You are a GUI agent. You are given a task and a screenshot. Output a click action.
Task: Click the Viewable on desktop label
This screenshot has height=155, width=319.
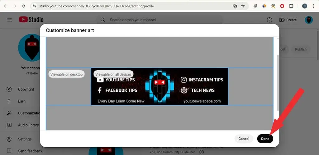tap(67, 74)
